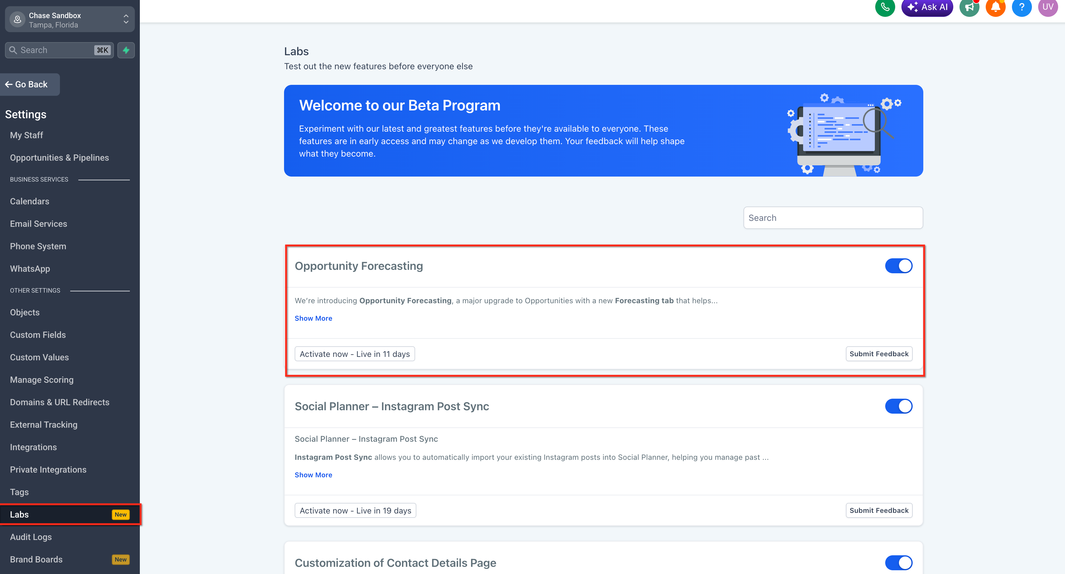Focus the Labs feature search field
1065x574 pixels.
coord(833,218)
